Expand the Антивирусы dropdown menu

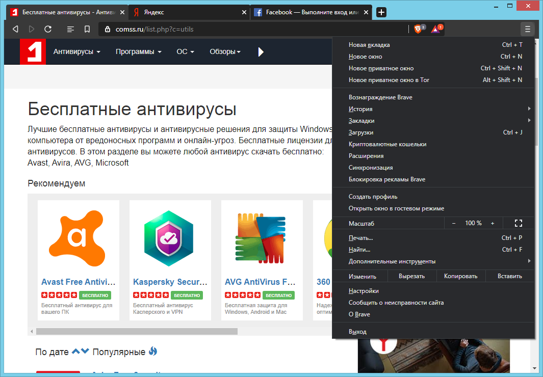point(77,51)
